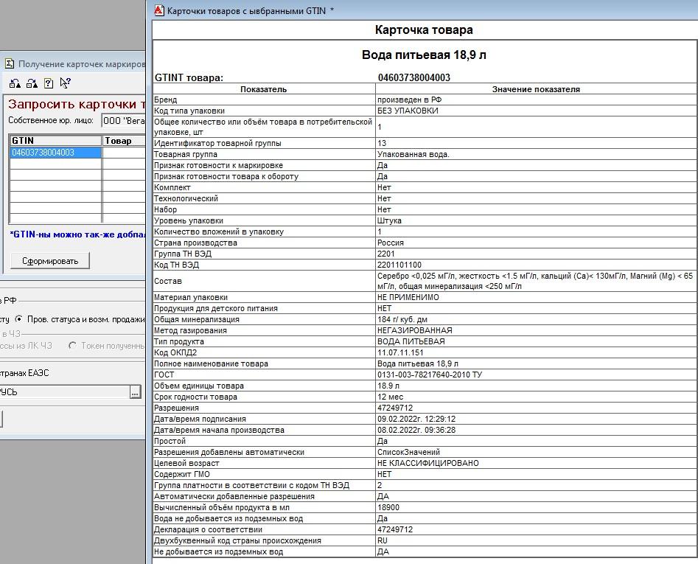Click the first toolbar icon for loading saved settings
698x564 pixels.
(x=15, y=83)
